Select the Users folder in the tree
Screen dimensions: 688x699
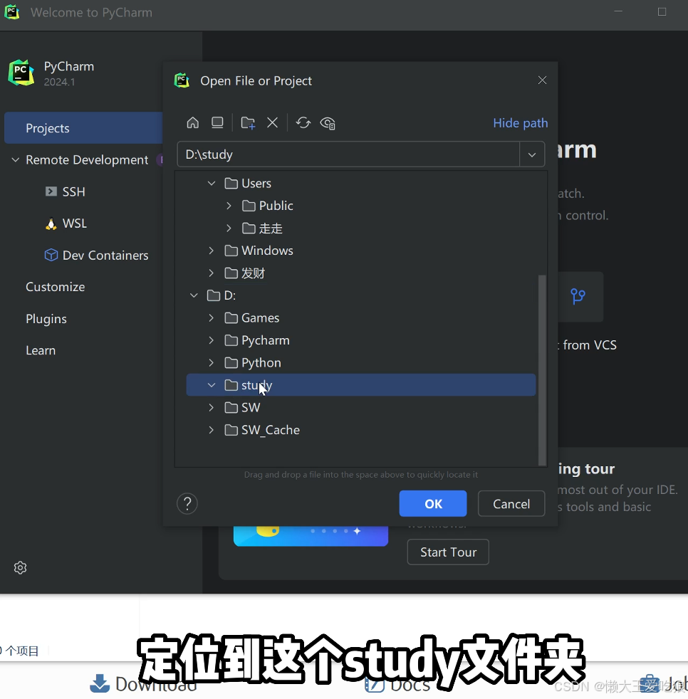(256, 183)
